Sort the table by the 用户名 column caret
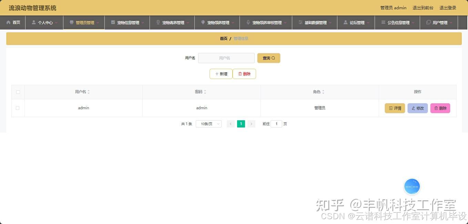Viewport: 468px width, 224px height. (89, 92)
